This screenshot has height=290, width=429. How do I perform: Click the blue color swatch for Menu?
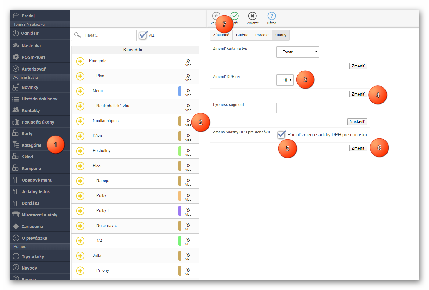click(x=180, y=91)
